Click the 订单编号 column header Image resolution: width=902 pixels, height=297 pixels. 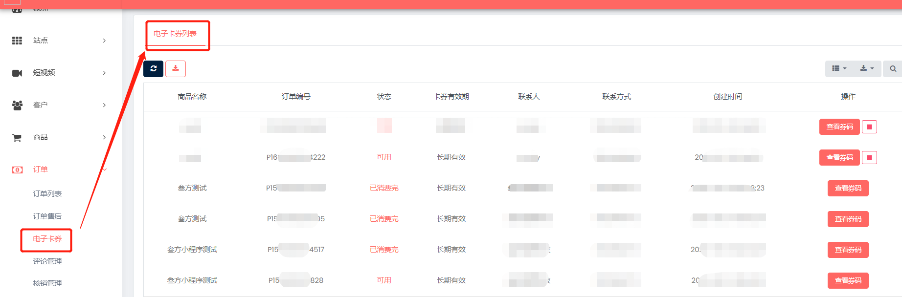[x=296, y=97]
